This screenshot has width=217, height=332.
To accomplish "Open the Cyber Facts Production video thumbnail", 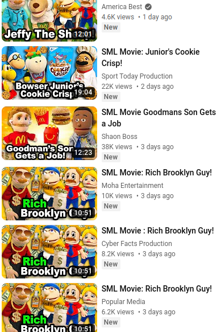I will 49,252.
